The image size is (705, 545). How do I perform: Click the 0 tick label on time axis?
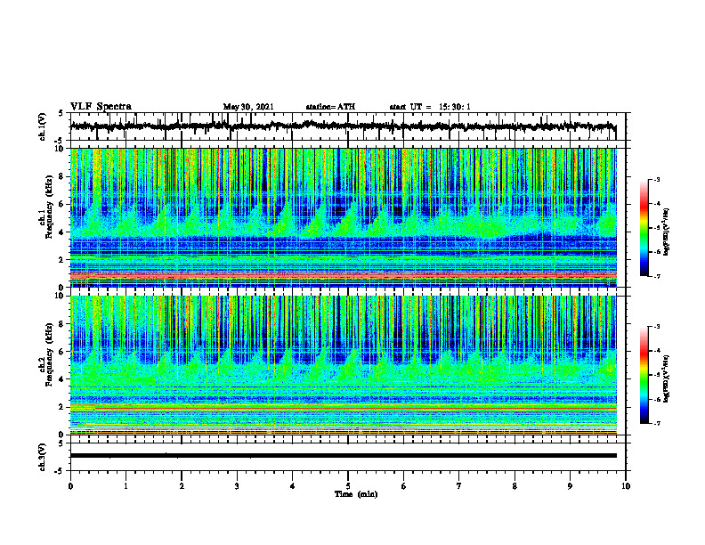tap(70, 486)
